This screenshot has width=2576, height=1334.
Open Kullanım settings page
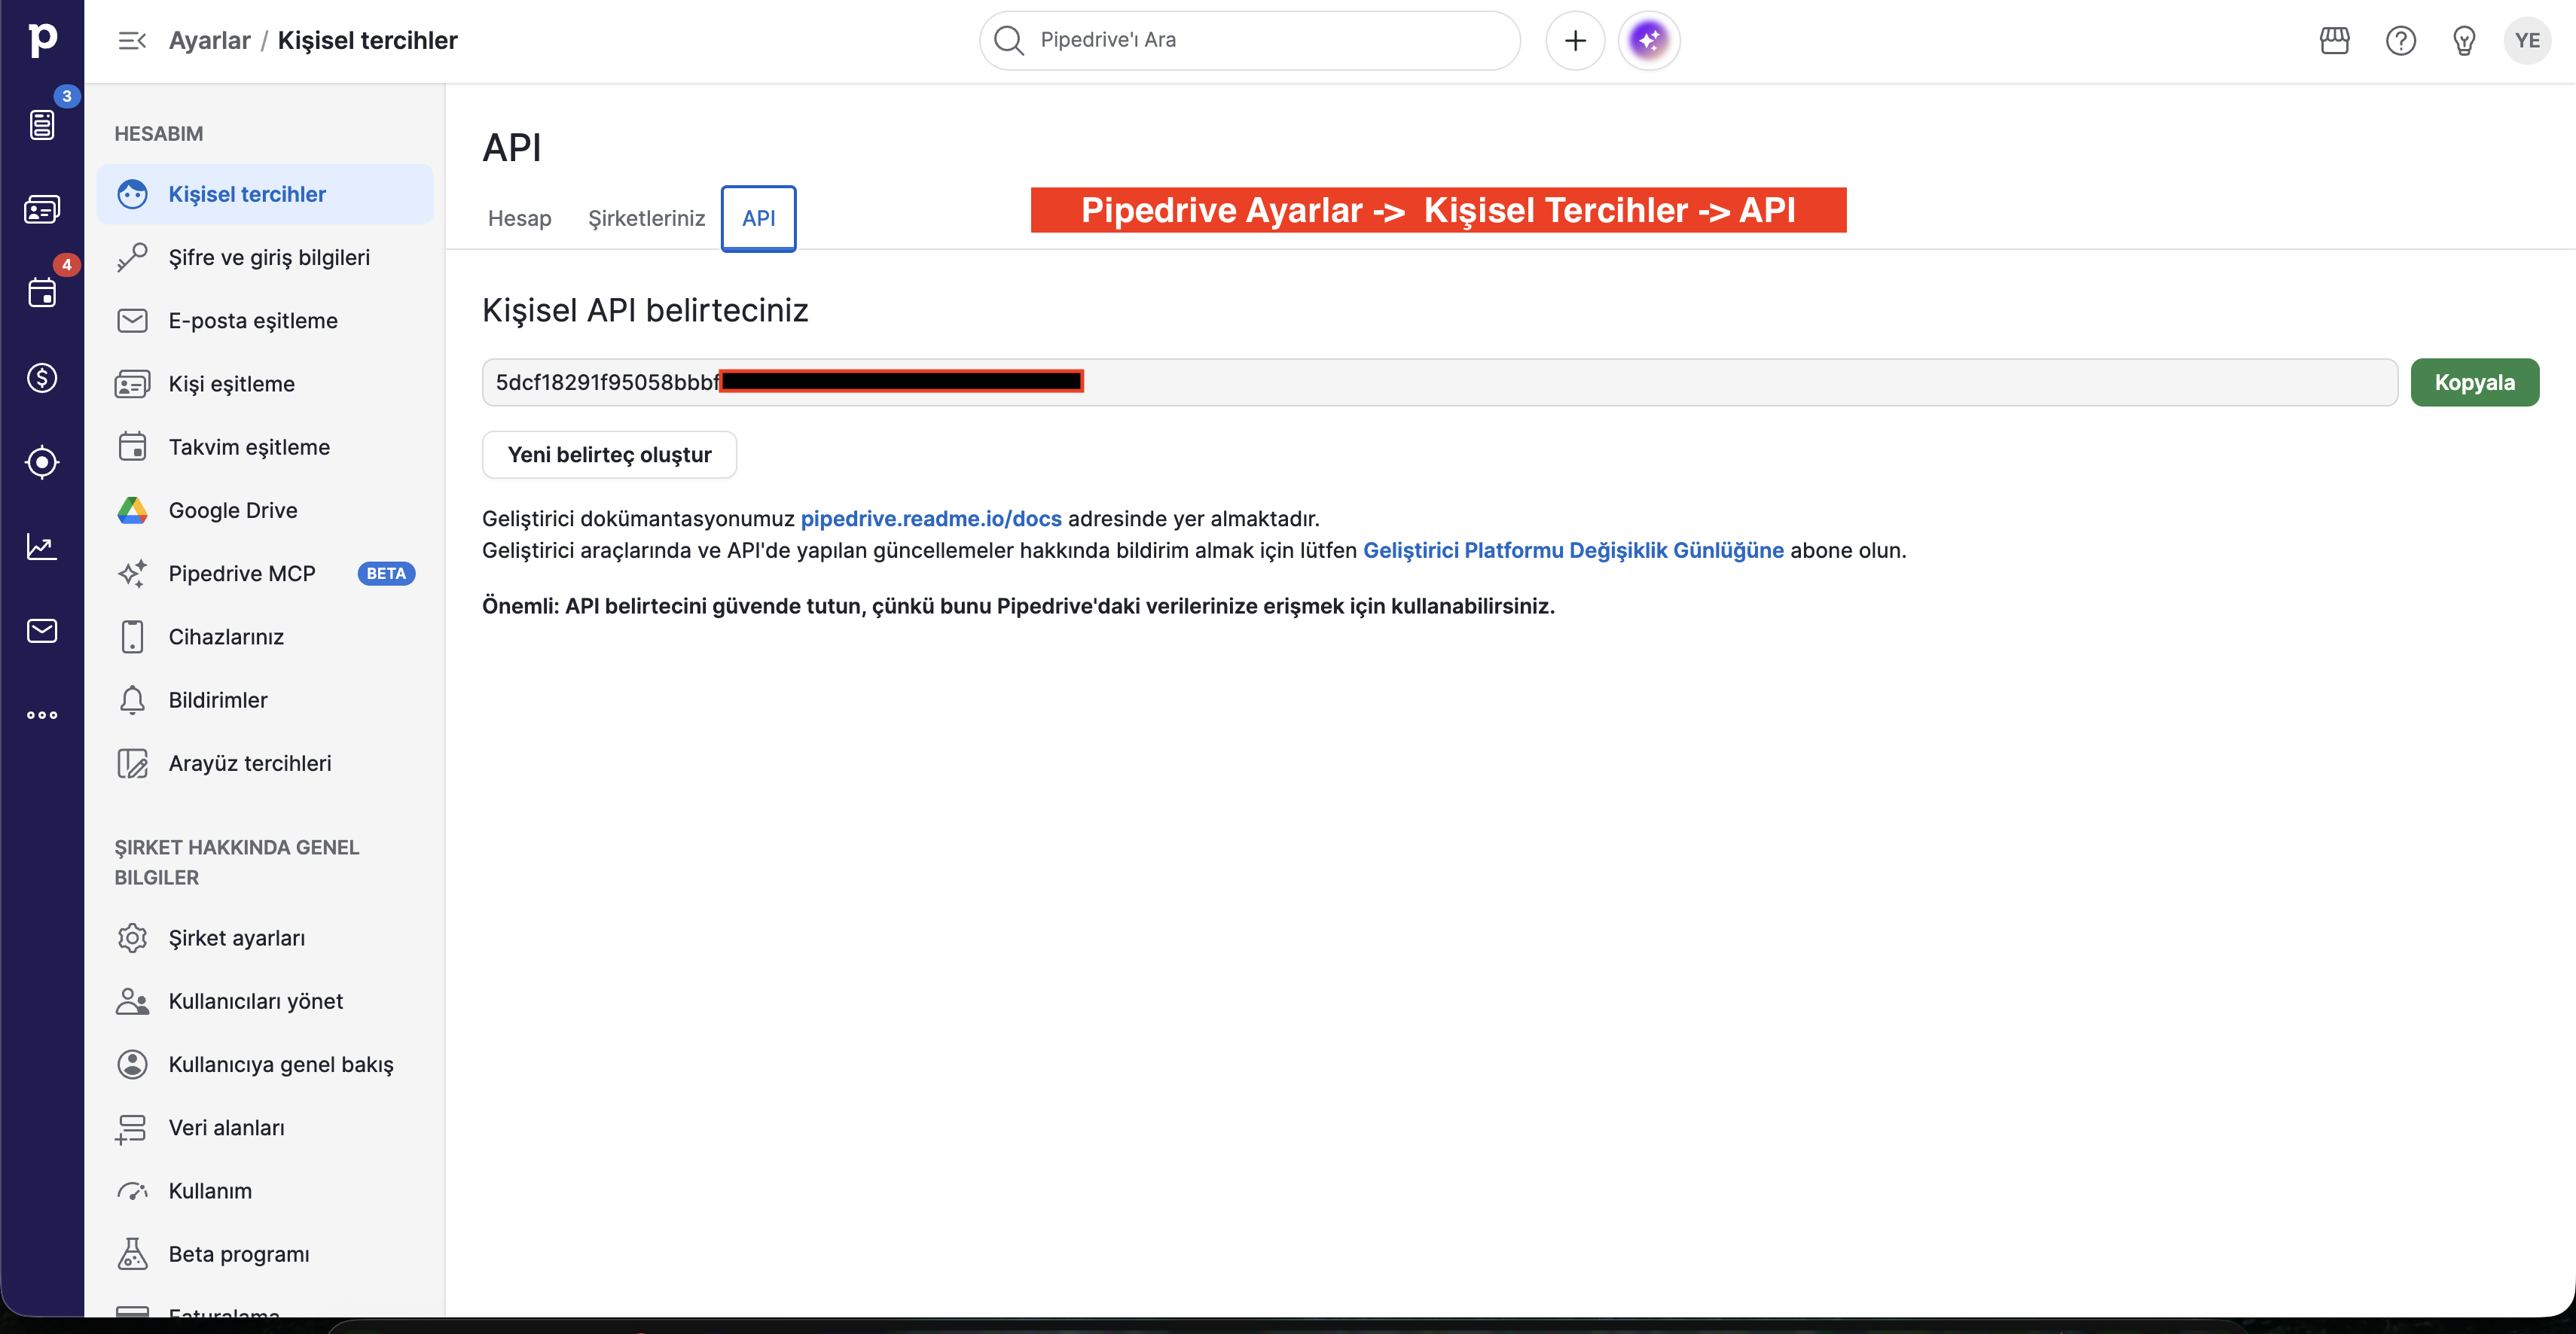click(265, 1191)
